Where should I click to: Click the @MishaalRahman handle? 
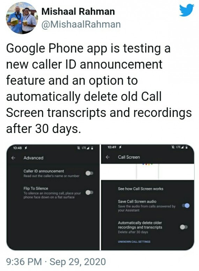(x=81, y=24)
